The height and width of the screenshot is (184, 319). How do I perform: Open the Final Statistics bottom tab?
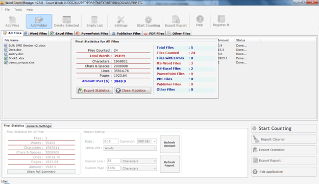coord(14,126)
